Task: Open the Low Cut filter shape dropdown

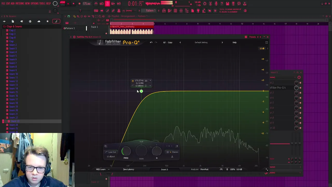Action: tap(111, 152)
